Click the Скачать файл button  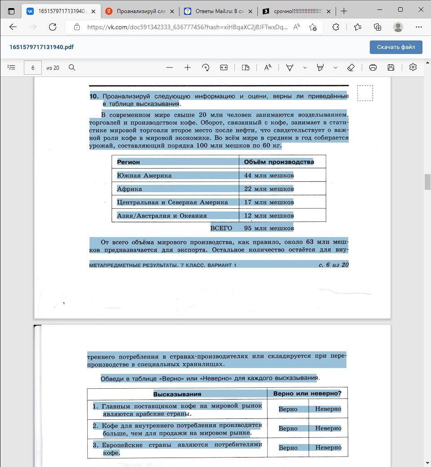click(396, 47)
